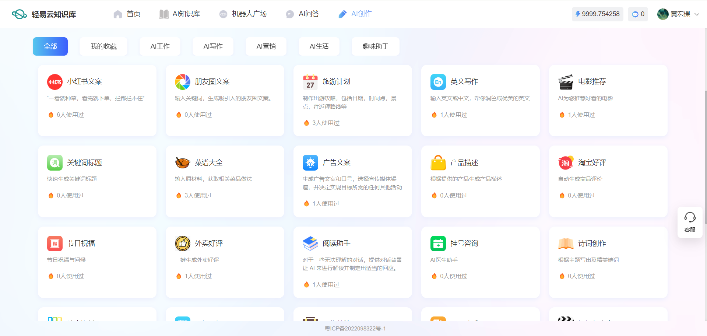The width and height of the screenshot is (707, 336).
Task: Click description 自动生成商品评价
Action: point(580,179)
